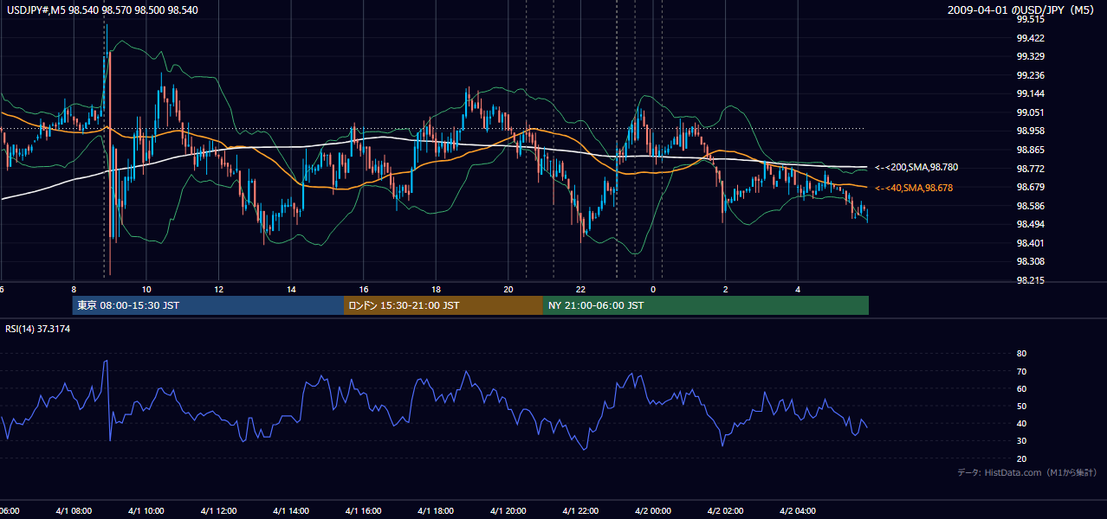The width and height of the screenshot is (1107, 519).
Task: Select the 200,SMA,98.780 moving average label
Action: tap(916, 168)
